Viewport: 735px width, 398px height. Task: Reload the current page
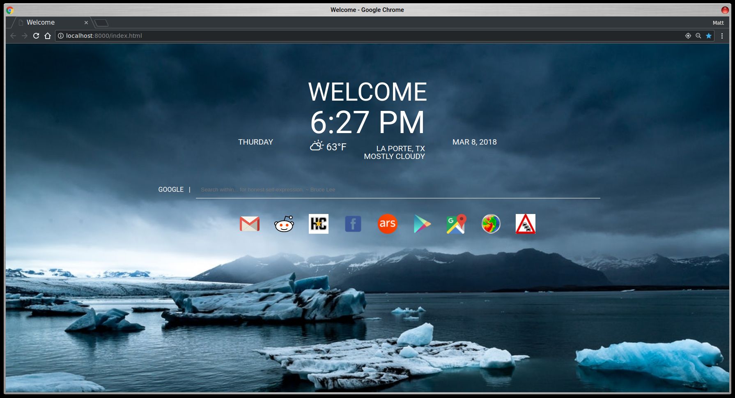point(36,36)
